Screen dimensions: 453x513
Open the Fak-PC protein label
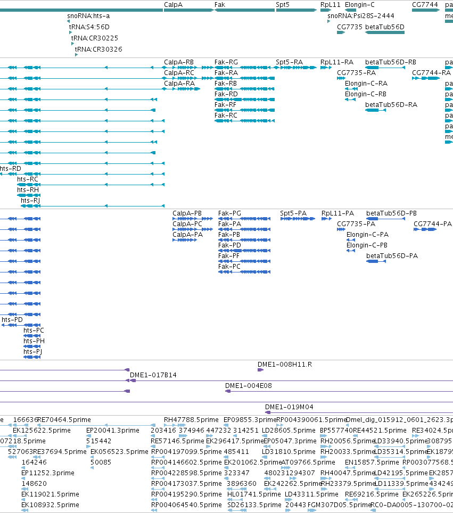tap(229, 267)
